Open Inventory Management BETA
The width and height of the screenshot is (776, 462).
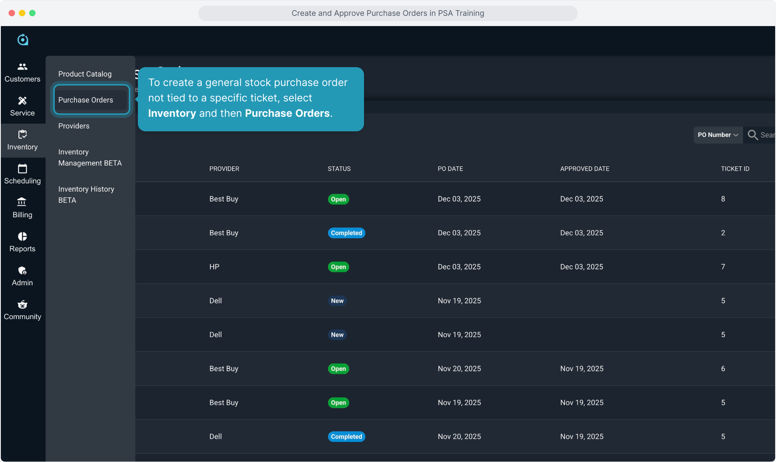(90, 157)
